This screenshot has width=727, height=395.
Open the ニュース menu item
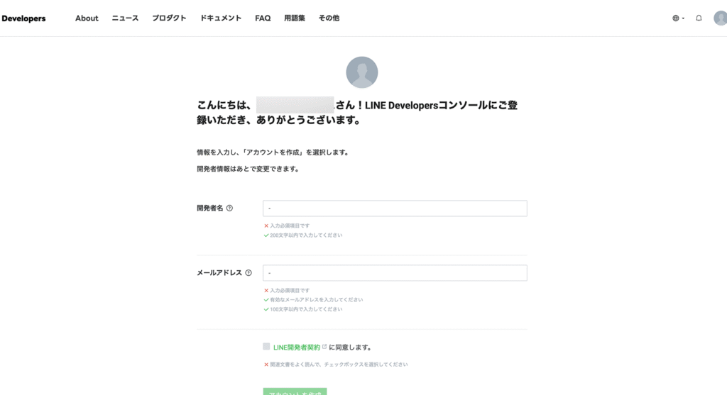tap(125, 18)
